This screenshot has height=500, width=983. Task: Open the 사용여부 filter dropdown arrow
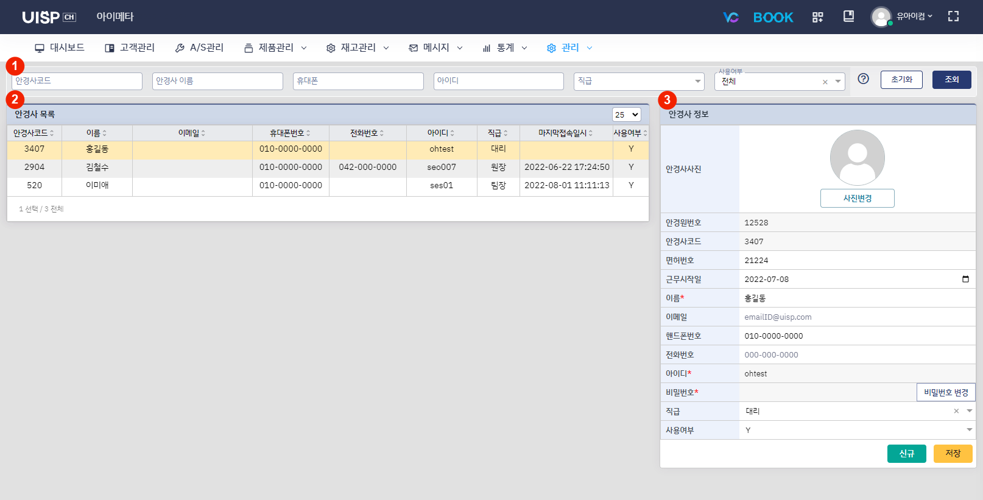(x=838, y=82)
